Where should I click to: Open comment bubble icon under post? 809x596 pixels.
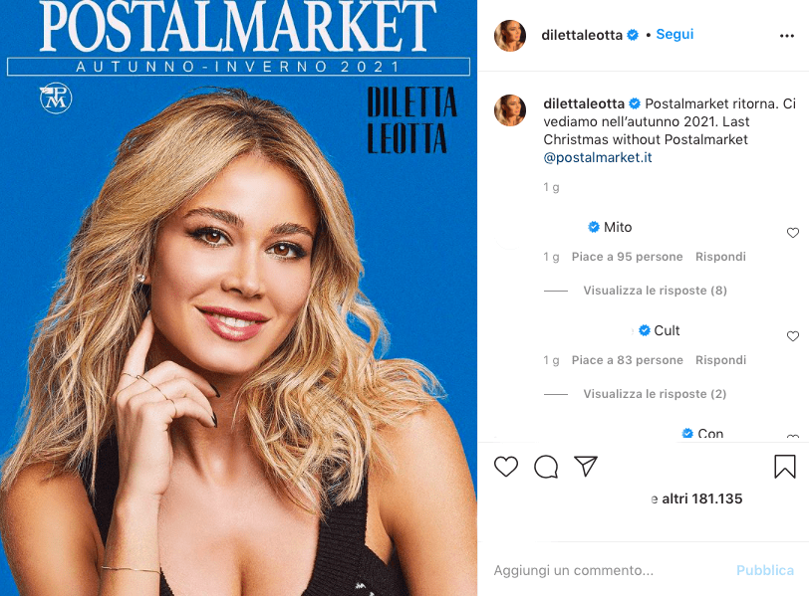546,467
